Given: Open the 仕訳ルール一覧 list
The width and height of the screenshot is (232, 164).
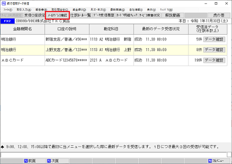Looking at the screenshot, I should tap(81, 15).
